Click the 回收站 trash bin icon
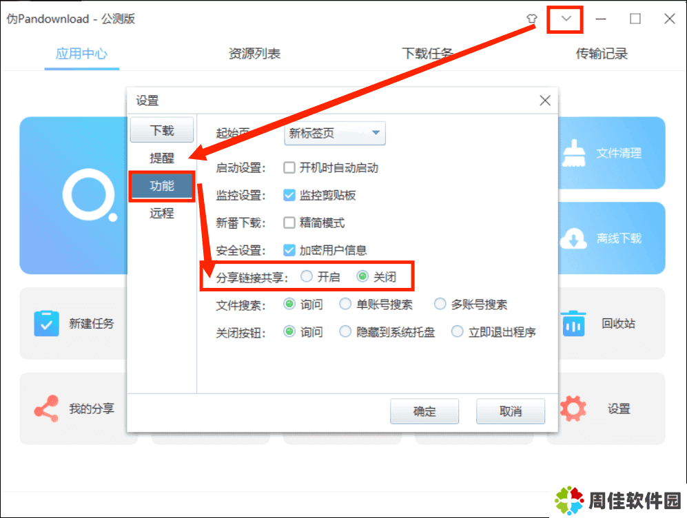Viewport: 687px width, 518px height. [x=573, y=323]
